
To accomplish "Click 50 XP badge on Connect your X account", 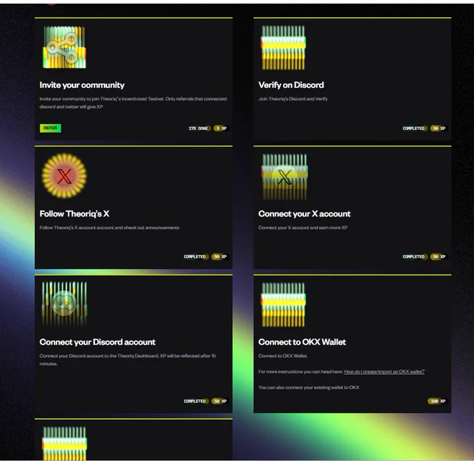I will [438, 257].
